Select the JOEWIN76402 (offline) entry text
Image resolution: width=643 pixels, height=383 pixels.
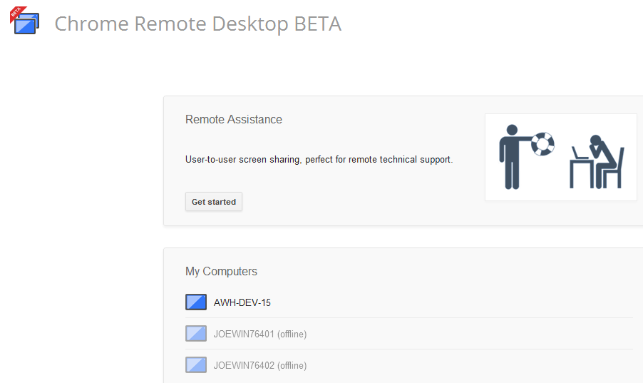click(x=260, y=365)
